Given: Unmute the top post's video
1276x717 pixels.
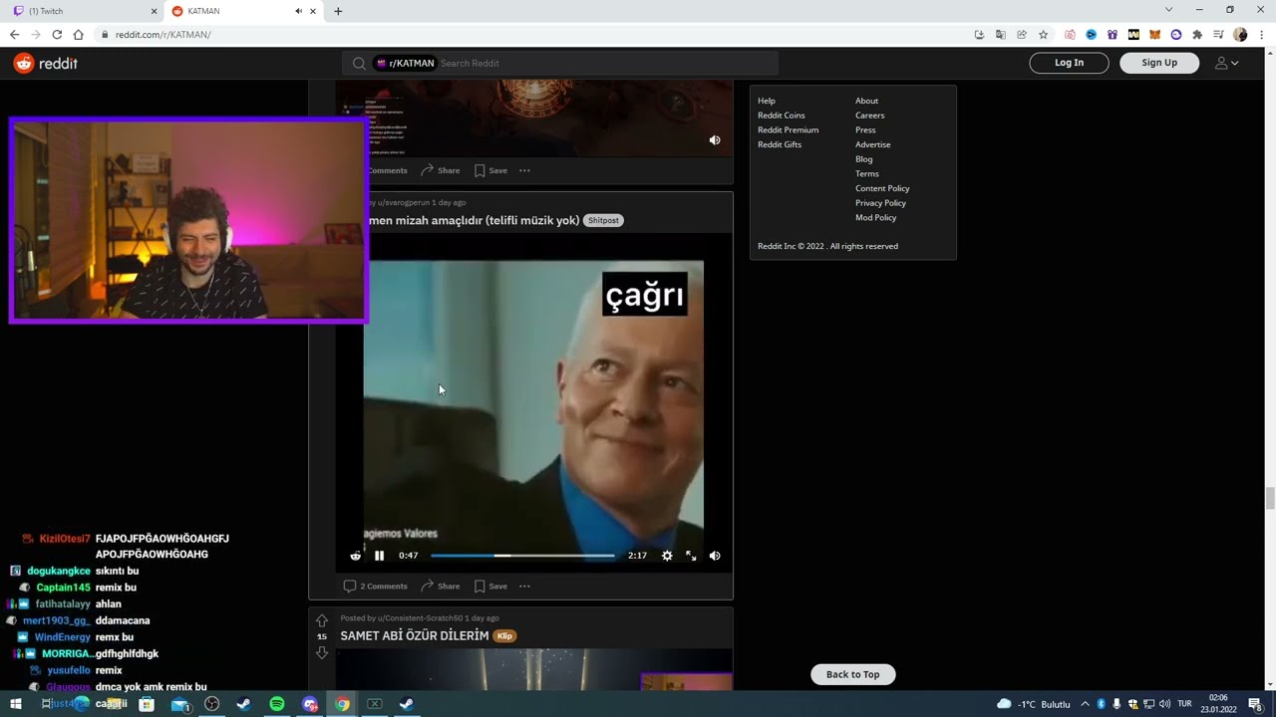Looking at the screenshot, I should [715, 140].
